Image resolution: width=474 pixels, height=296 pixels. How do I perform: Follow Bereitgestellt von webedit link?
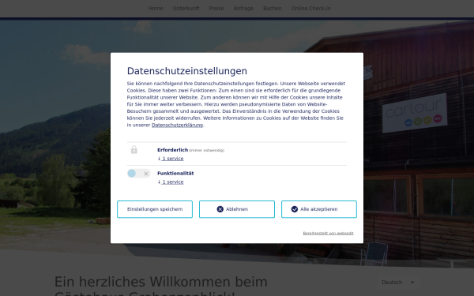click(328, 233)
